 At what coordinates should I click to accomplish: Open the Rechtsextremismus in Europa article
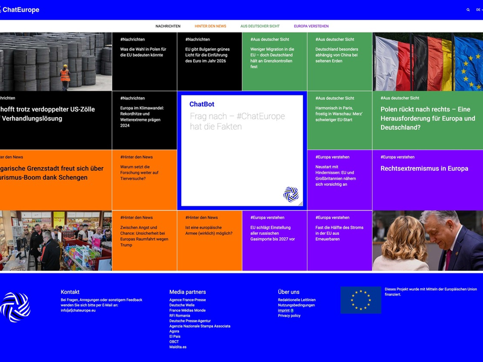(424, 169)
